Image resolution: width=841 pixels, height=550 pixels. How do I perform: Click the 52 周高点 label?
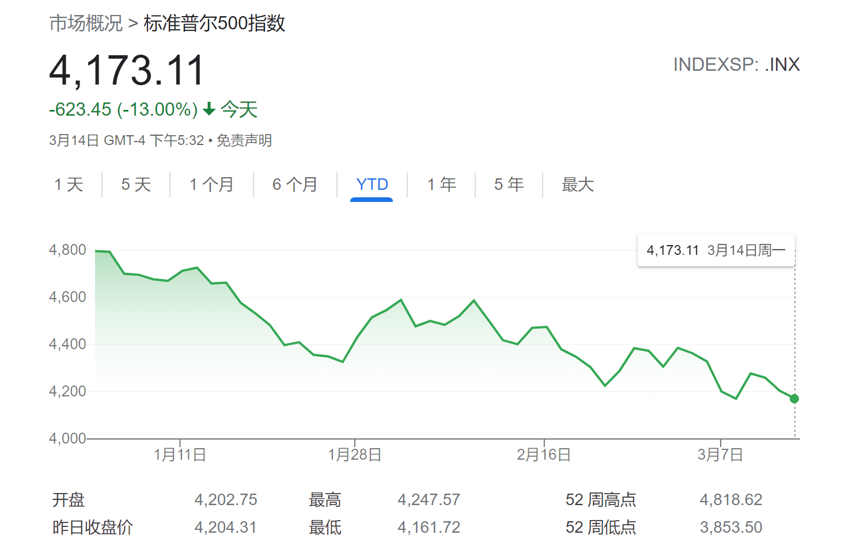tap(601, 500)
